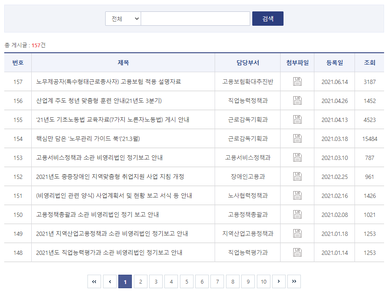
Task: Click the 담당부서 column header
Action: [248, 62]
